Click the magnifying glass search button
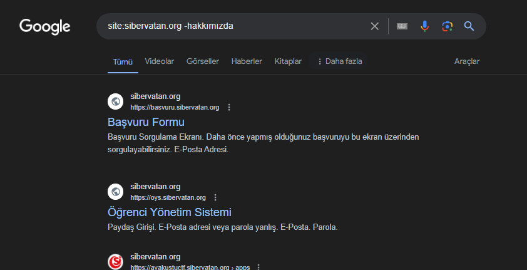The height and width of the screenshot is (270, 527). 469,26
